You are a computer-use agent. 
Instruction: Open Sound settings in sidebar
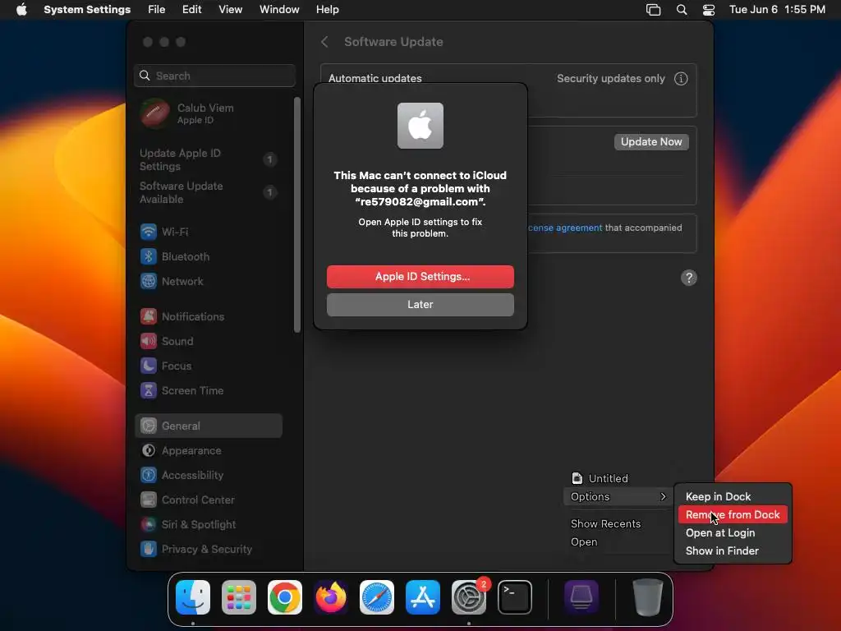coord(208,341)
